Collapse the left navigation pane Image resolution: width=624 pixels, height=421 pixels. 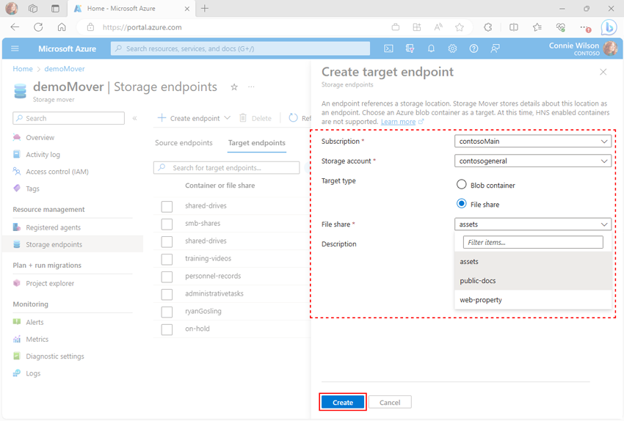(135, 118)
